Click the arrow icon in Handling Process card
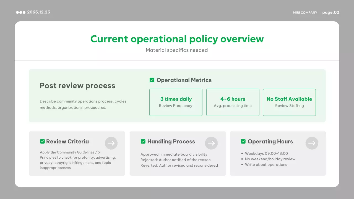Screen dimensions: 354x199 211,143
